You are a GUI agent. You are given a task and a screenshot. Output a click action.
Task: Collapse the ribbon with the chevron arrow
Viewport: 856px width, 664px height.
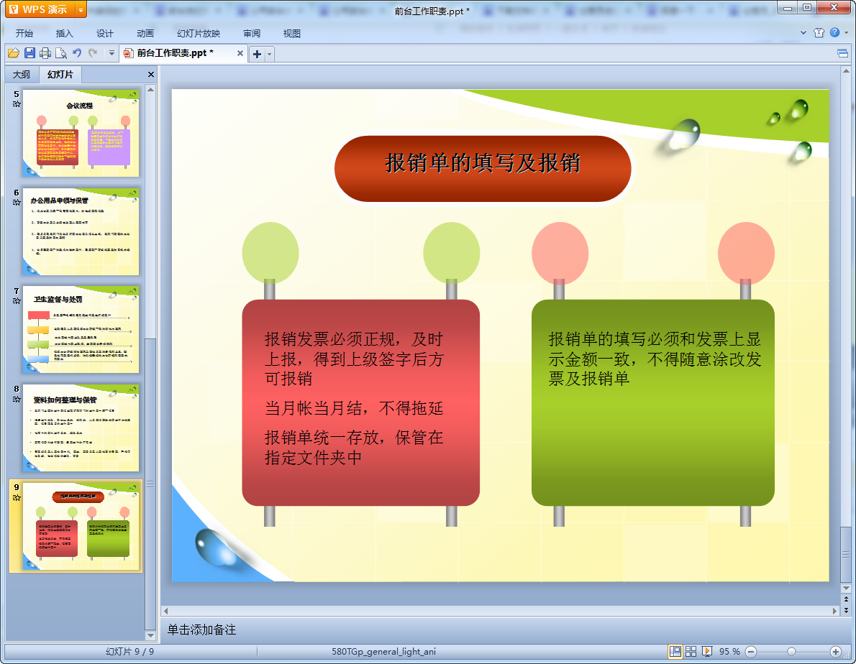click(803, 33)
